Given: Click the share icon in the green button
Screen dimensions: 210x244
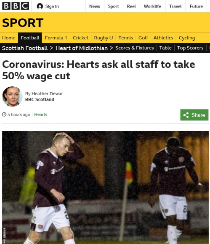Looking at the screenshot, I should [x=186, y=115].
